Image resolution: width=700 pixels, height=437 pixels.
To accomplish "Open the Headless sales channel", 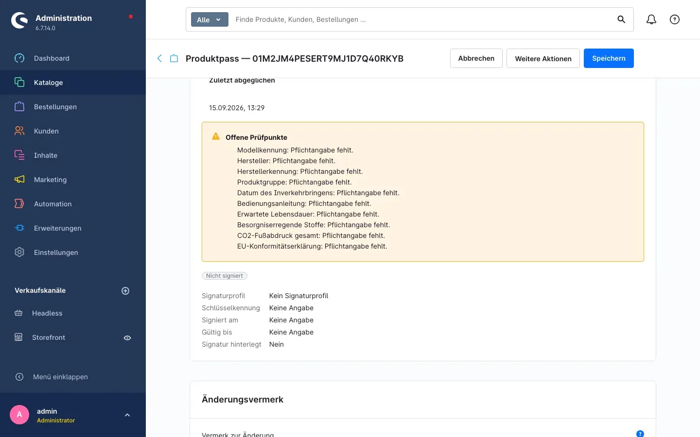I will click(47, 313).
